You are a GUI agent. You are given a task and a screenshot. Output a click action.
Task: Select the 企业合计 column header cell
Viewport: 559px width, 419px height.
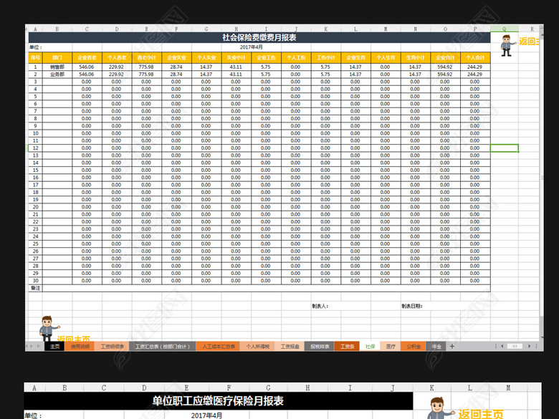click(444, 56)
